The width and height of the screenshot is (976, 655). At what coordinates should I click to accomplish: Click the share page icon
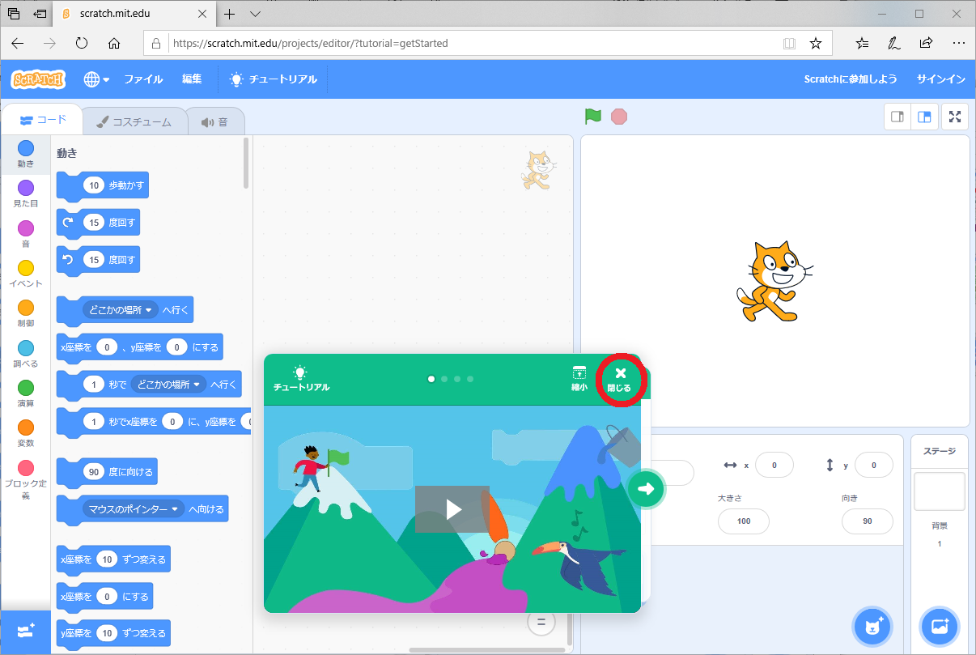coord(926,43)
